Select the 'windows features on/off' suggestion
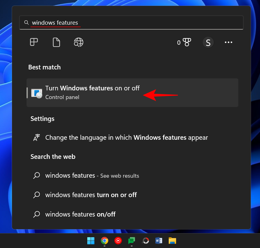The width and height of the screenshot is (260, 248). coord(80,214)
